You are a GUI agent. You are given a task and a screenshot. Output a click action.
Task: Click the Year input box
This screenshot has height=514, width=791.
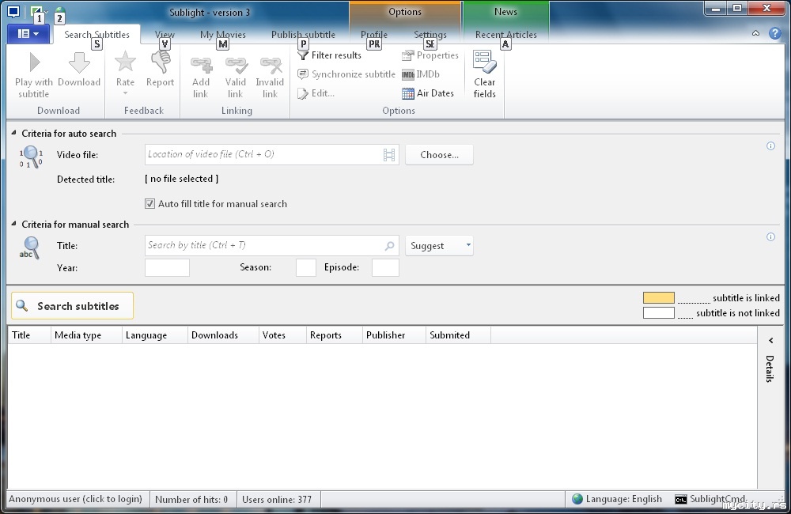click(167, 268)
